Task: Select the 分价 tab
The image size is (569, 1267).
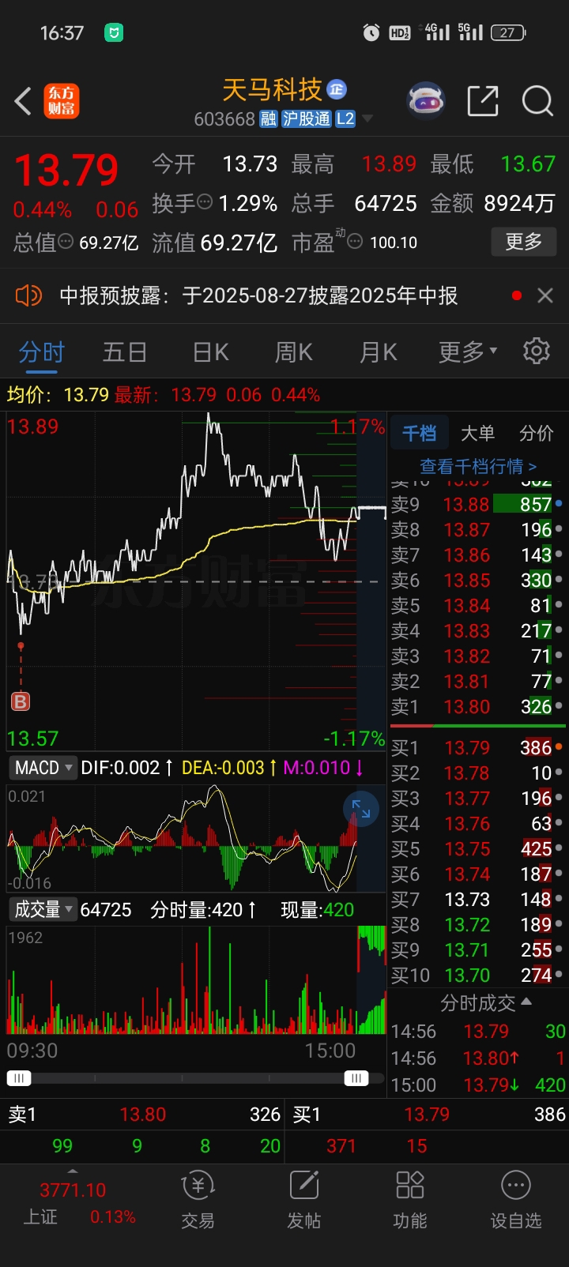Action: [537, 433]
